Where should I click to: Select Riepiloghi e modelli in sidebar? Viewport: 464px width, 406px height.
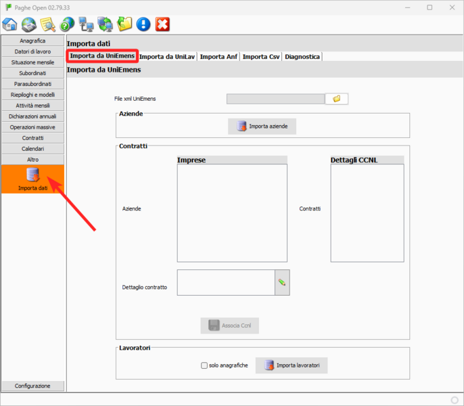pos(32,95)
